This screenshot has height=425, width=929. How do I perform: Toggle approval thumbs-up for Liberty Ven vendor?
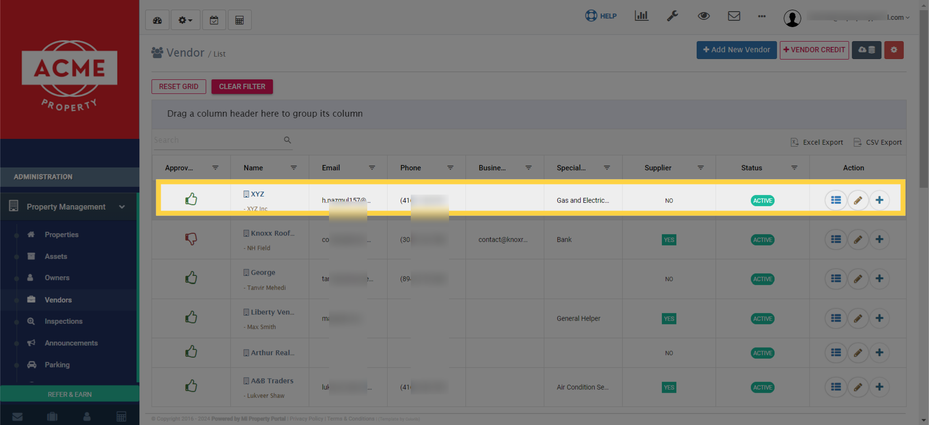(x=191, y=318)
